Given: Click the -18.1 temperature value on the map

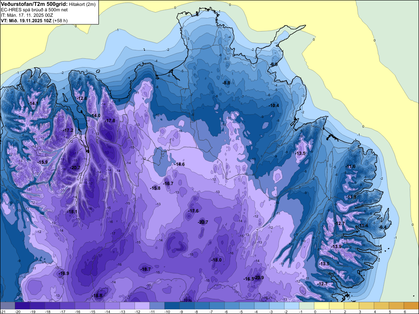Looking at the screenshot, I should point(72,212).
